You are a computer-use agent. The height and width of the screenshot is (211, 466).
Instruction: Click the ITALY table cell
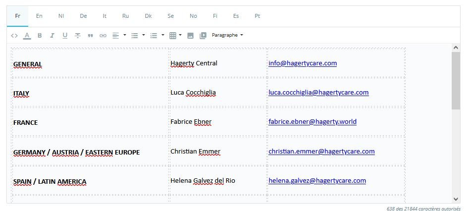pyautogui.click(x=91, y=93)
